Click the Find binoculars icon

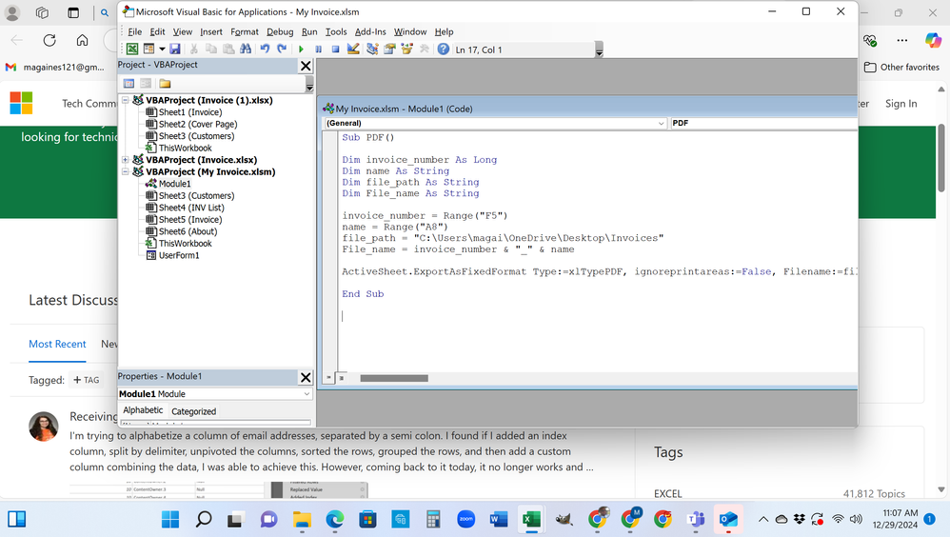(246, 50)
